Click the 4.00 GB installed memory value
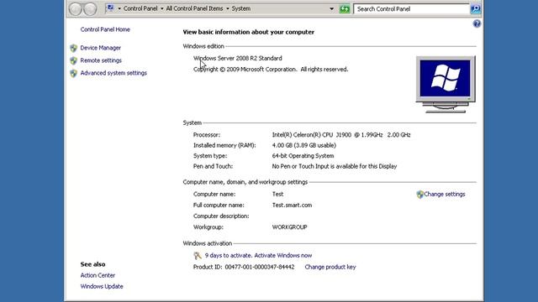The height and width of the screenshot is (302, 538). click(304, 145)
